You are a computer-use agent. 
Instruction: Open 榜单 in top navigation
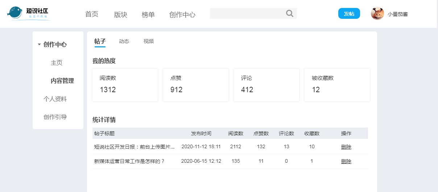pyautogui.click(x=148, y=14)
